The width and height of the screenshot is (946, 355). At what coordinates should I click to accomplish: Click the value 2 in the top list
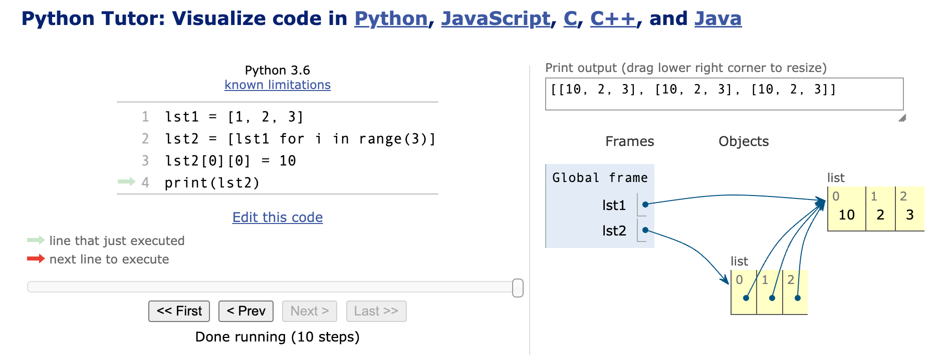(x=880, y=215)
